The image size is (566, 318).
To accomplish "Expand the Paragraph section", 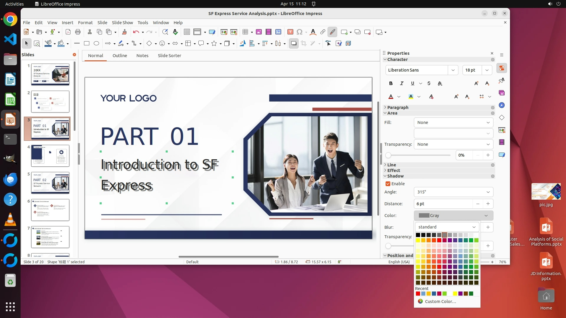I will [x=398, y=107].
